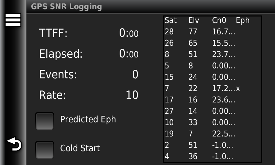Tap the back arrow icon
Image resolution: width=275 pixels, height=165 pixels.
point(14,144)
